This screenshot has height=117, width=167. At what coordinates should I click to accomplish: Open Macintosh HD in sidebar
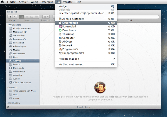pyautogui.click(x=23, y=32)
